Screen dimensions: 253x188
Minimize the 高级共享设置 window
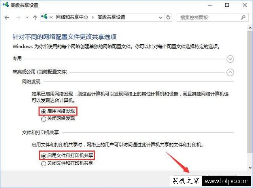[x=210, y=5]
